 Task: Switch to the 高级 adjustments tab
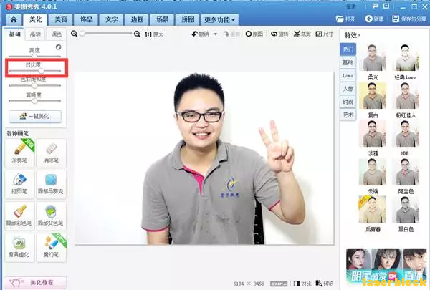click(35, 34)
